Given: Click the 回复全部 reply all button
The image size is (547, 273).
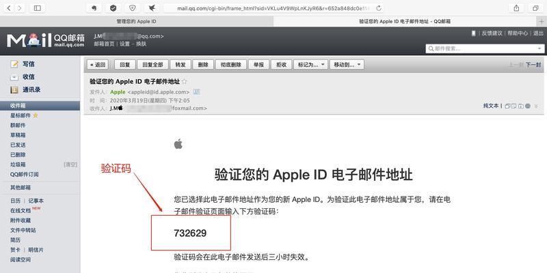Looking at the screenshot, I should click(x=152, y=64).
